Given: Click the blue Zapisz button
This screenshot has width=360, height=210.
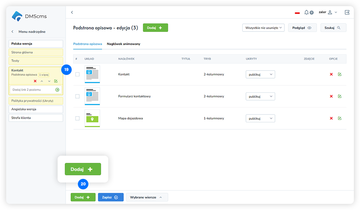Looking at the screenshot, I should tap(110, 197).
